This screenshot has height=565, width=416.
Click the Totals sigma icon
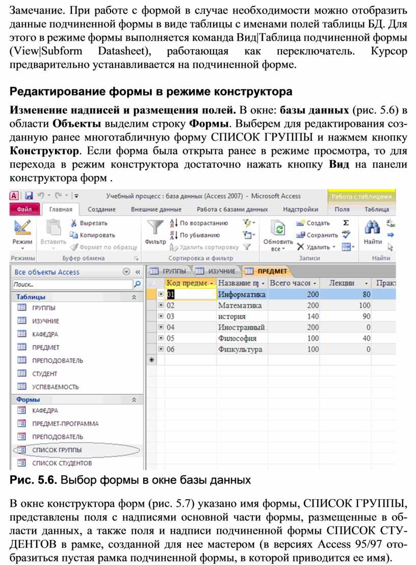pyautogui.click(x=346, y=223)
